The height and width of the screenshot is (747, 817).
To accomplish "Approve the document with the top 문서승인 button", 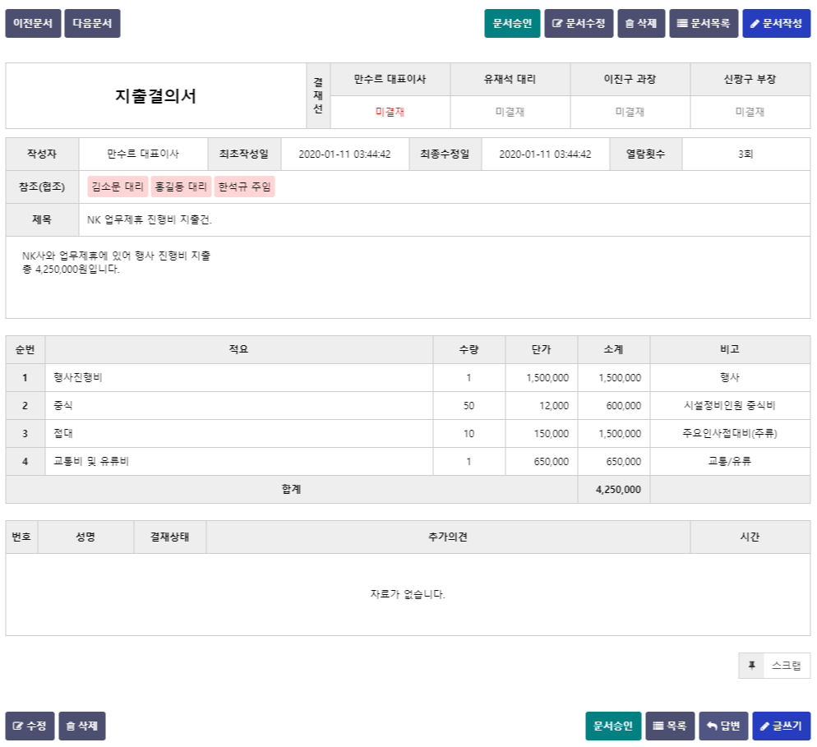I will [512, 24].
